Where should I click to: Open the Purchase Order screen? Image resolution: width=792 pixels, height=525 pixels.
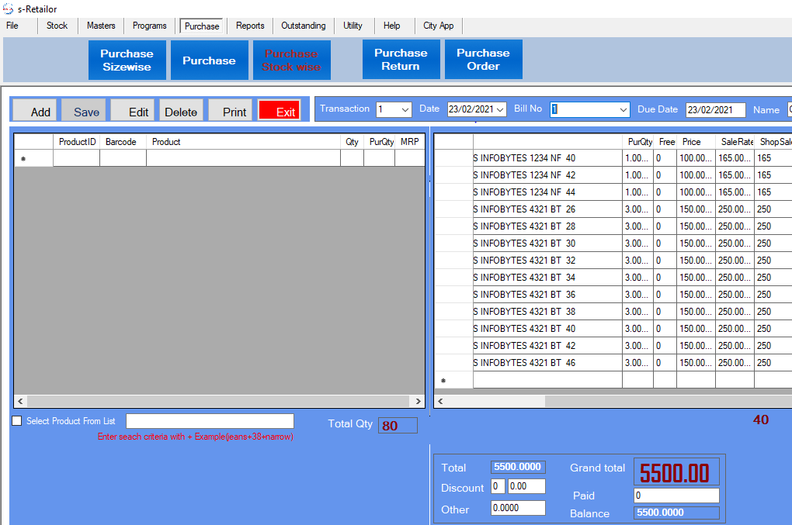click(483, 60)
